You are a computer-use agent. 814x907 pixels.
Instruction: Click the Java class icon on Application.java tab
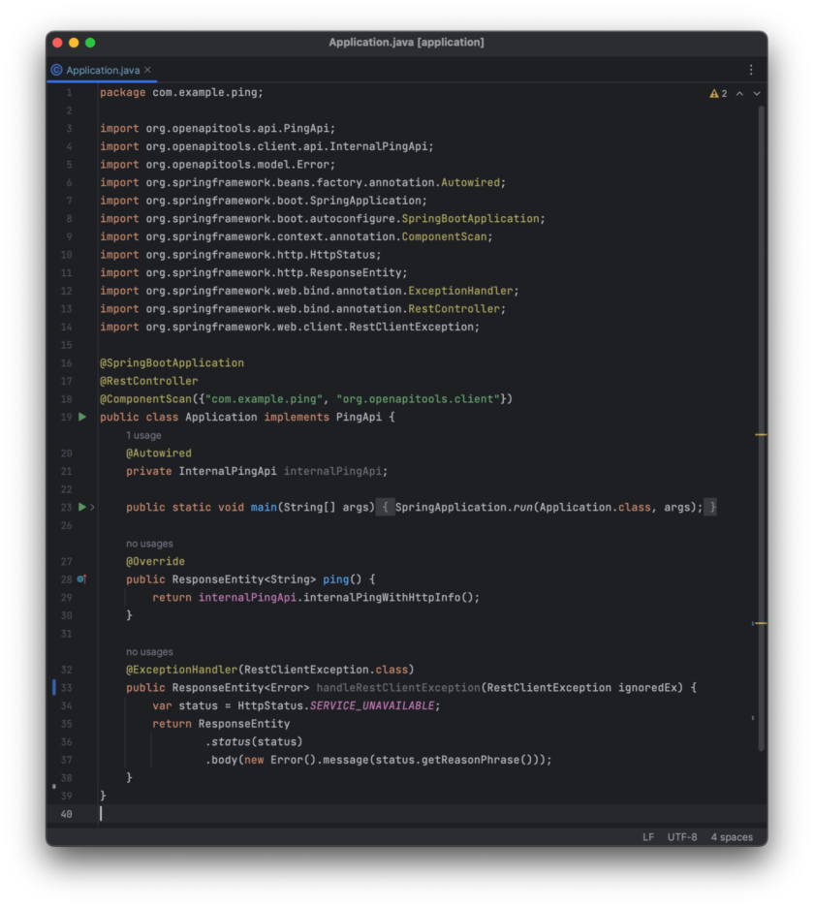[x=58, y=70]
